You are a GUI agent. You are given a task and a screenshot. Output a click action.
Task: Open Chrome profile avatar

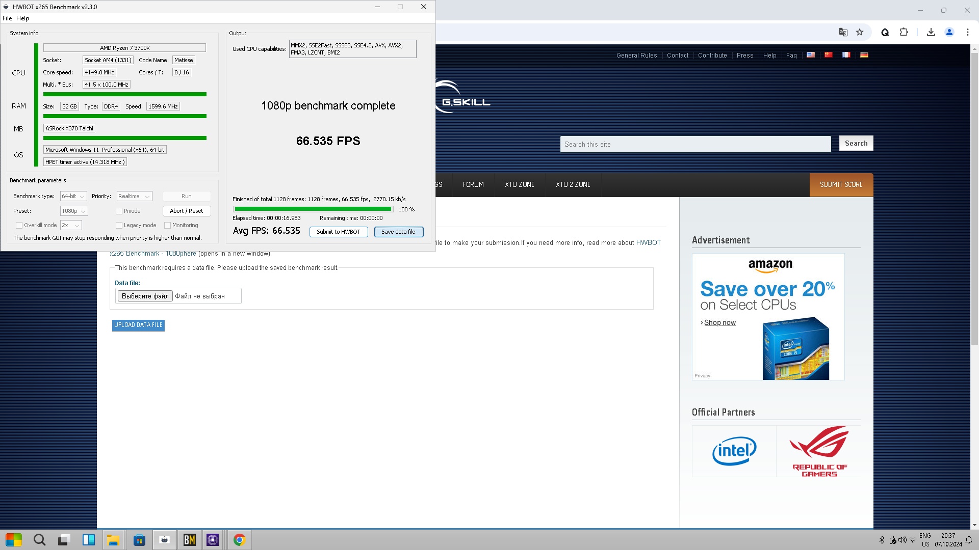coord(949,32)
